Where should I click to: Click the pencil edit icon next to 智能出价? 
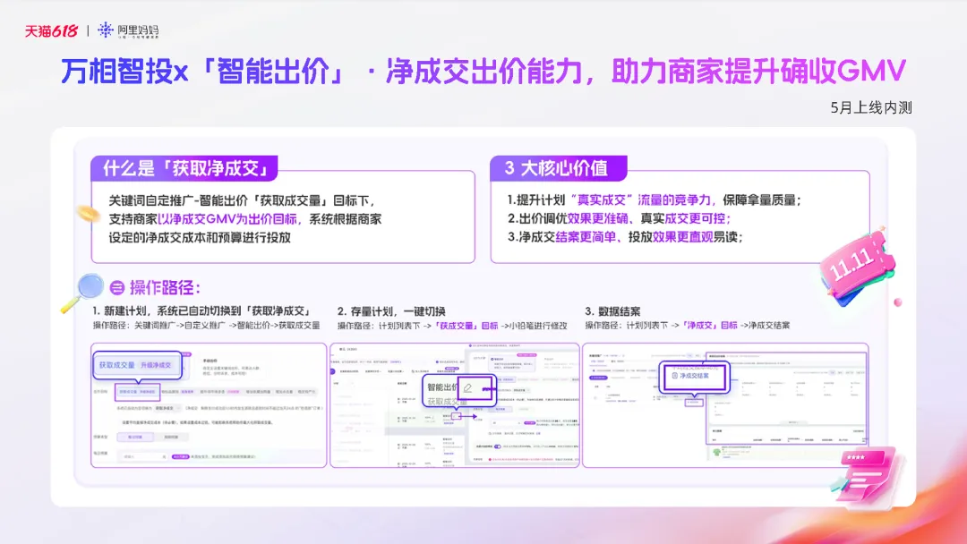[x=467, y=388]
